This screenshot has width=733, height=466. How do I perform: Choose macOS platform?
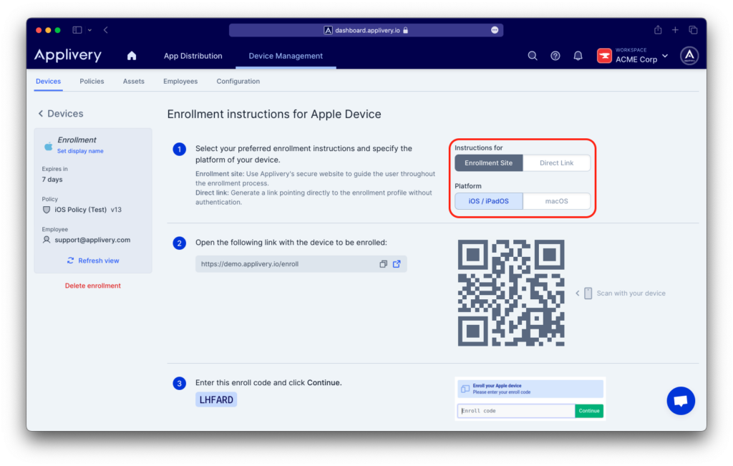(556, 201)
